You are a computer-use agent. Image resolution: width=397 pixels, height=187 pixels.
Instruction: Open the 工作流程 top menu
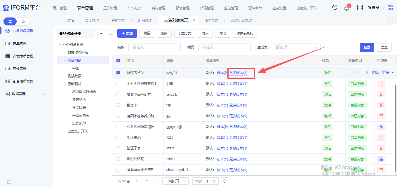pos(110,8)
